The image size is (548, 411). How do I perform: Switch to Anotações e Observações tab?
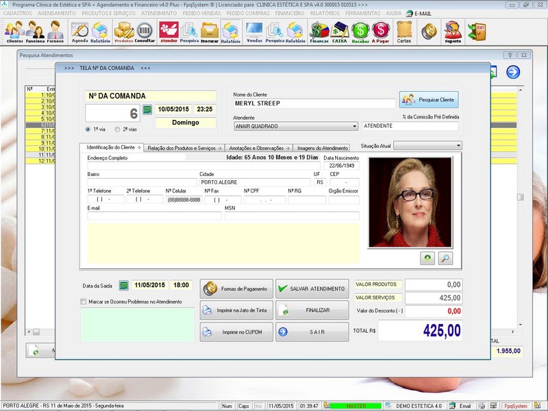(259, 148)
